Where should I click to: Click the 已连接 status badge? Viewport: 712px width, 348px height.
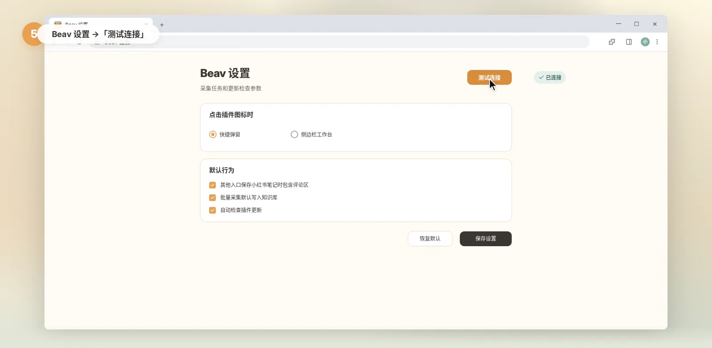tap(550, 77)
